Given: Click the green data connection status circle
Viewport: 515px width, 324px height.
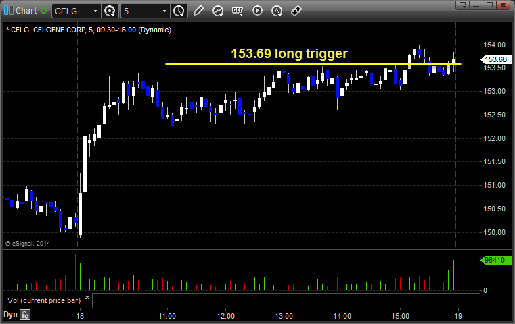Looking at the screenshot, I should click(43, 11).
